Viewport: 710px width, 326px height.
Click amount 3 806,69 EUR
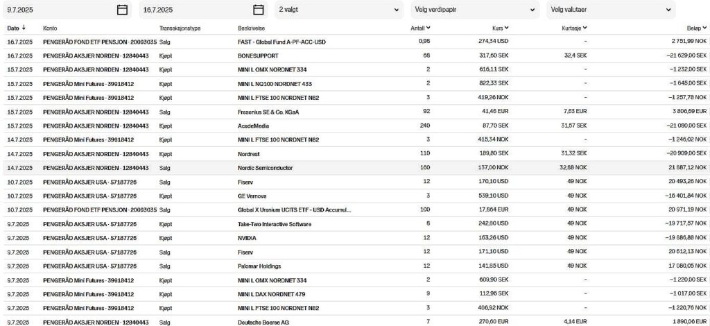click(689, 112)
